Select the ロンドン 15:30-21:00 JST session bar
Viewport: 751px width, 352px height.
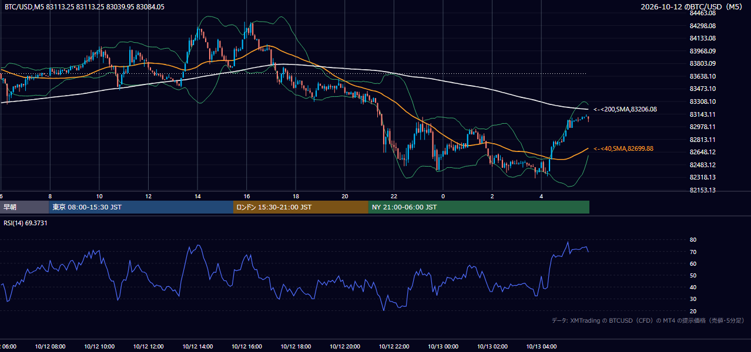click(x=301, y=207)
